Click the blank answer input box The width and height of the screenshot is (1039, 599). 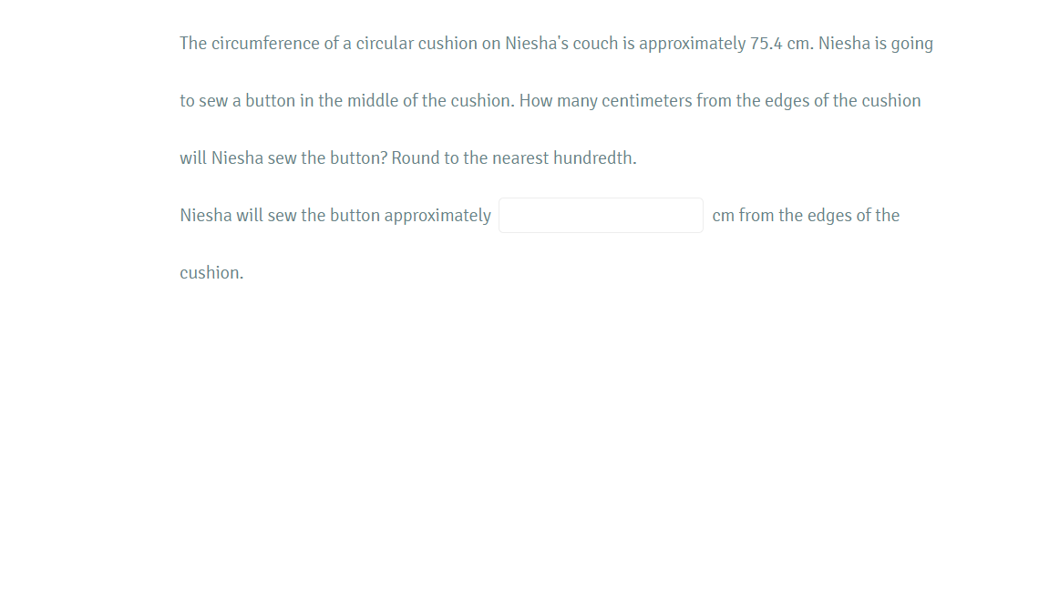pyautogui.click(x=601, y=216)
